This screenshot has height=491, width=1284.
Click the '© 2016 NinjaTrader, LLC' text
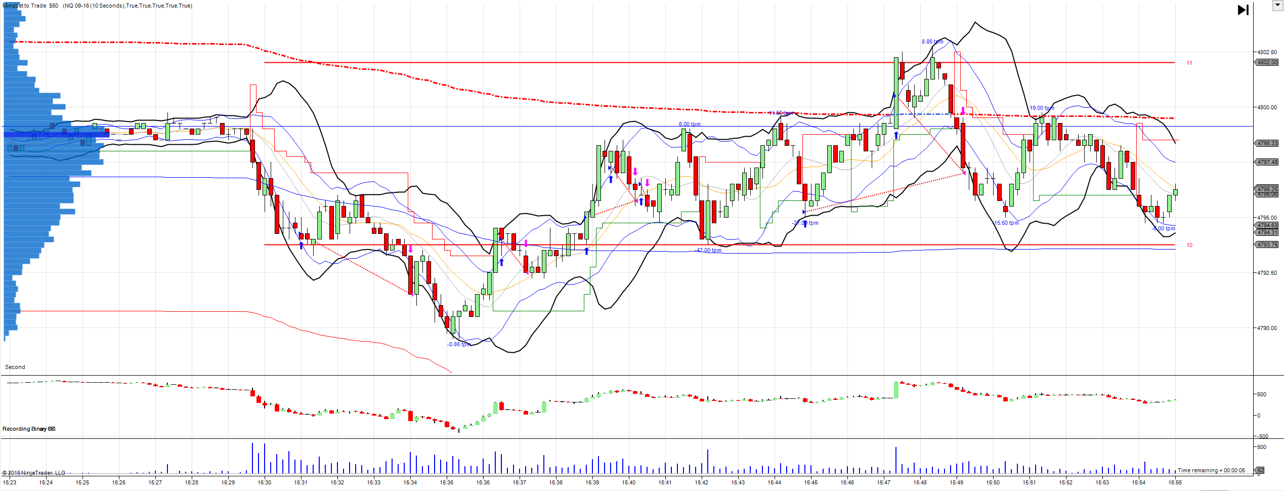pos(34,473)
